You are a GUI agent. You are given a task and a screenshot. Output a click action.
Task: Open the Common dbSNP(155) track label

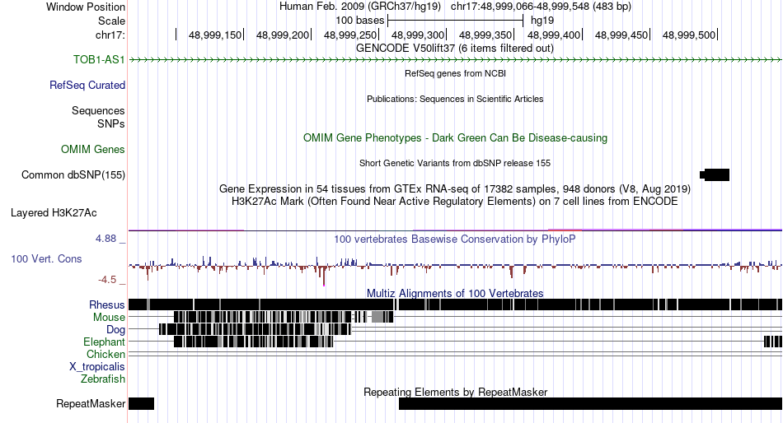click(x=73, y=174)
